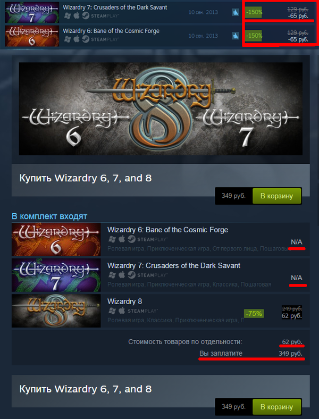This screenshot has width=319, height=419.
Task: Click Wizardry 6 small thumbnail in search results
Action: 32,36
